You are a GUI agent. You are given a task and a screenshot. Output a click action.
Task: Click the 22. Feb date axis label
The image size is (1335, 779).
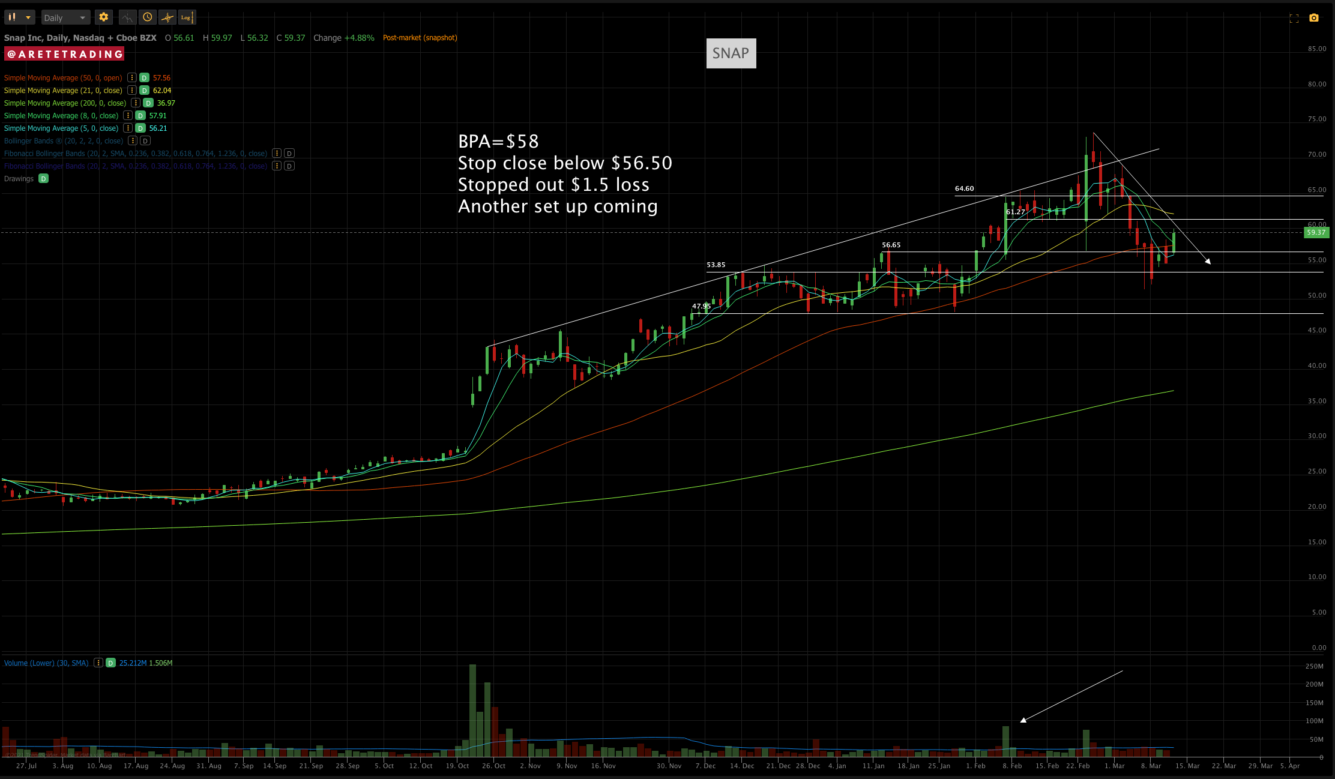1078,766
